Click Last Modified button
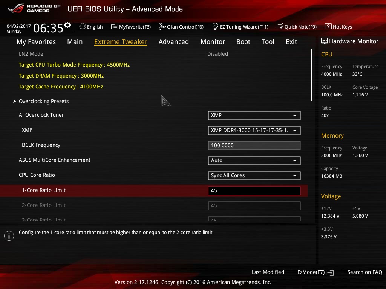The width and height of the screenshot is (386, 289). click(x=268, y=272)
